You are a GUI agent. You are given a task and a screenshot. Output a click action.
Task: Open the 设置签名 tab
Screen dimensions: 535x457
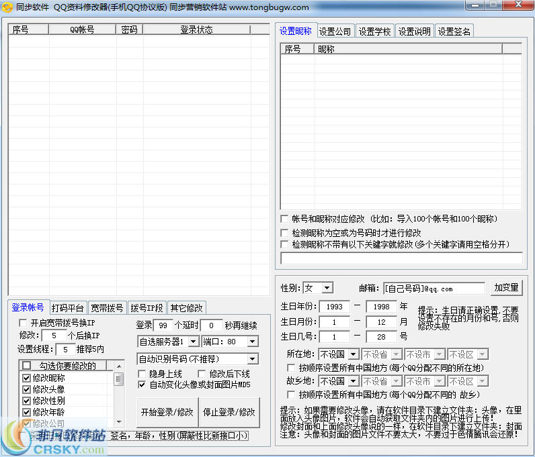(454, 32)
